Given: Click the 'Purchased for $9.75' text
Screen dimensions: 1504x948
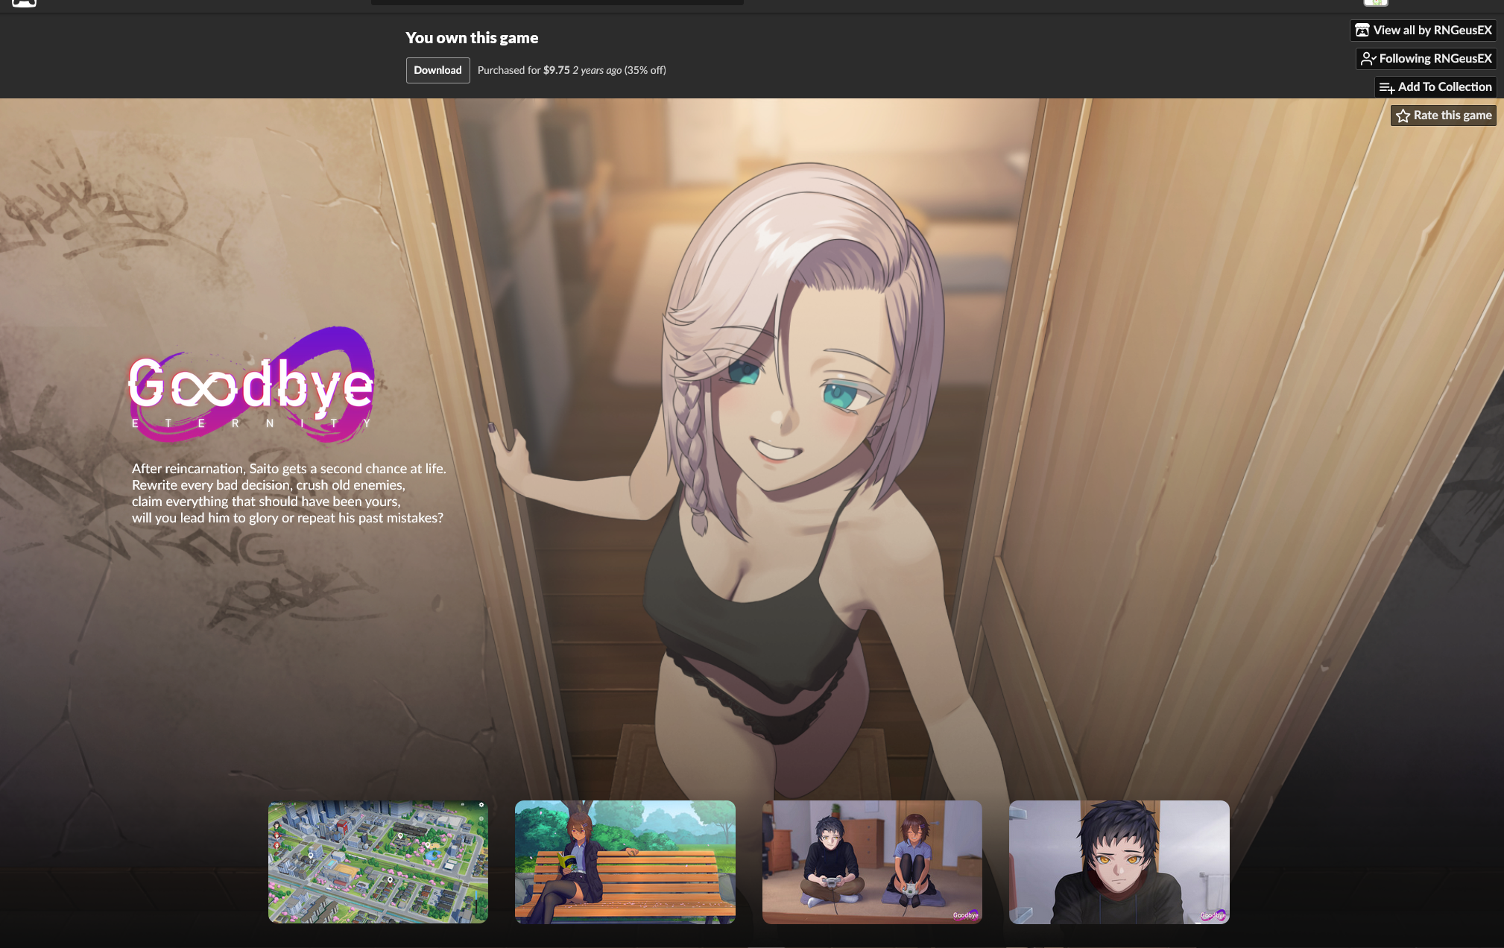Looking at the screenshot, I should (x=523, y=70).
